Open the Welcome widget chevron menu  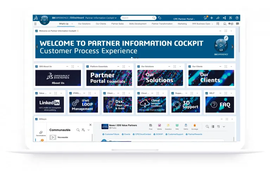point(231,31)
